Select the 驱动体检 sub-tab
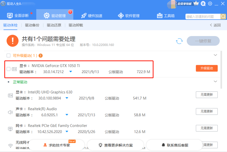This screenshot has height=152, width=227. tap(10, 25)
